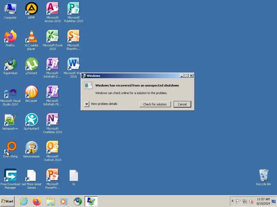The height and width of the screenshot is (207, 277).
Task: Click the Show desktop button
Action: [274, 201]
